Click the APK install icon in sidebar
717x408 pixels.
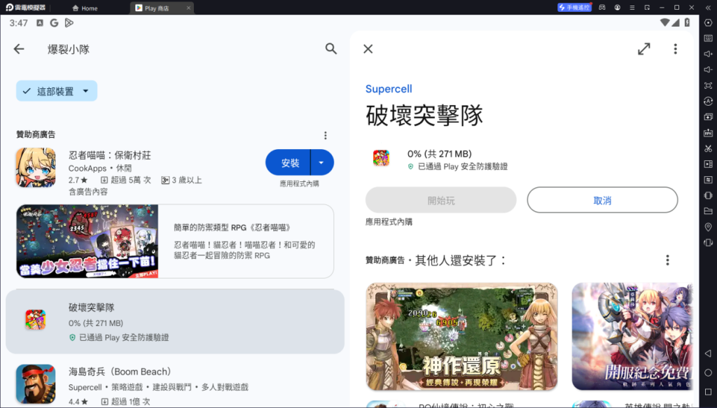[x=709, y=132]
